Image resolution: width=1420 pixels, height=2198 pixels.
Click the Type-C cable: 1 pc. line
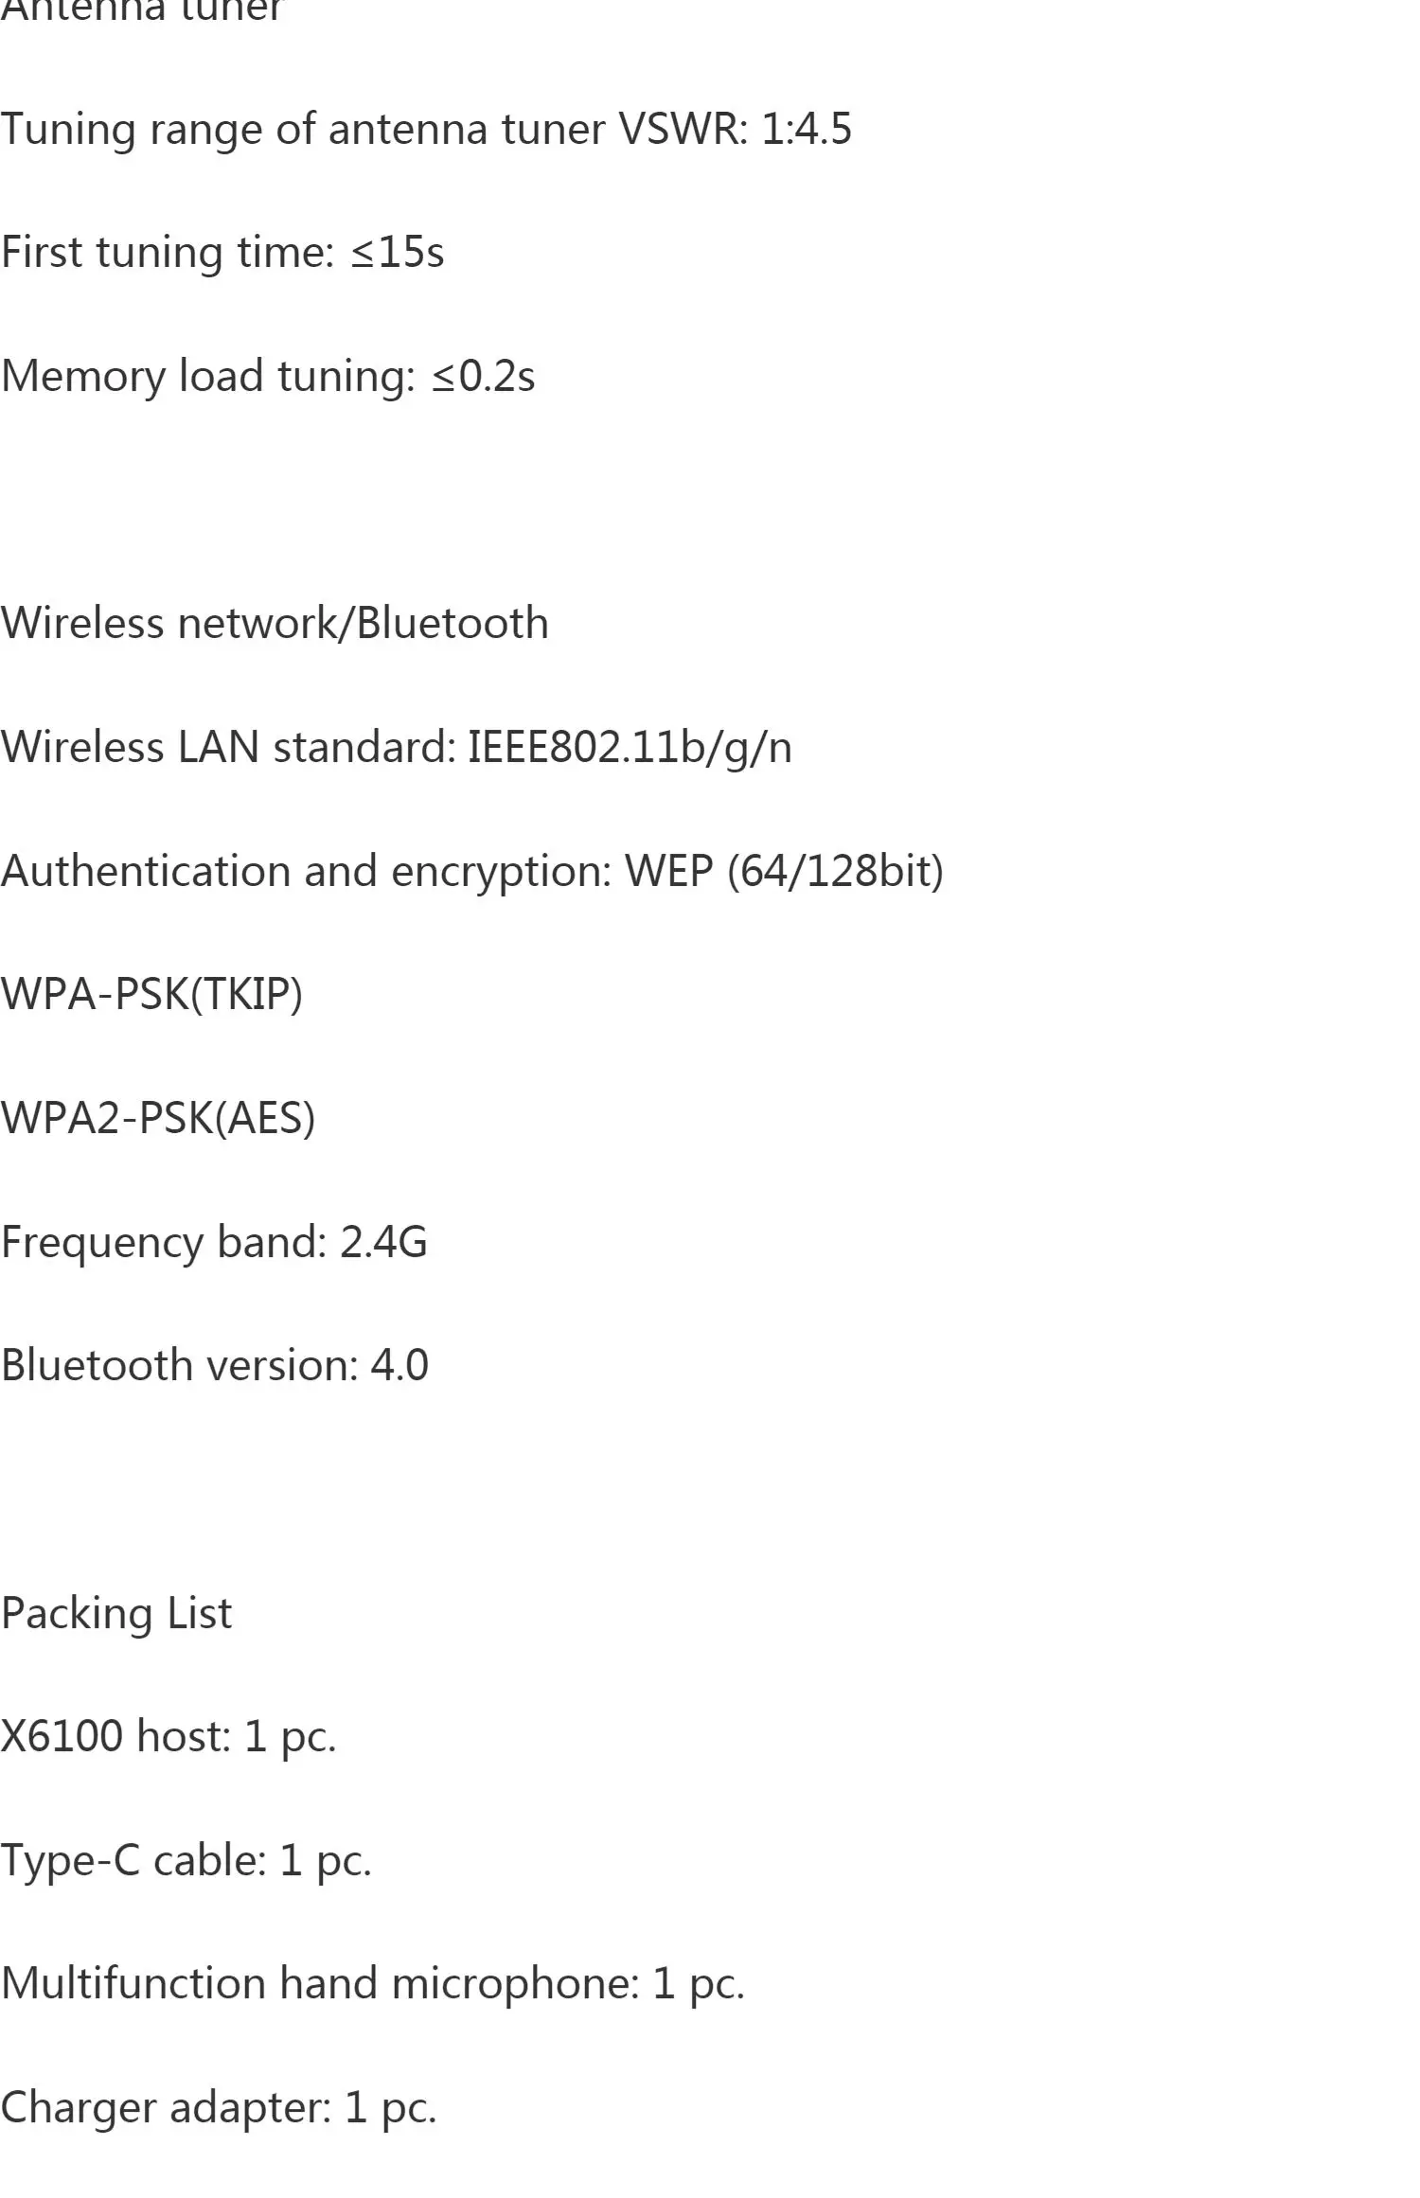tap(186, 1861)
